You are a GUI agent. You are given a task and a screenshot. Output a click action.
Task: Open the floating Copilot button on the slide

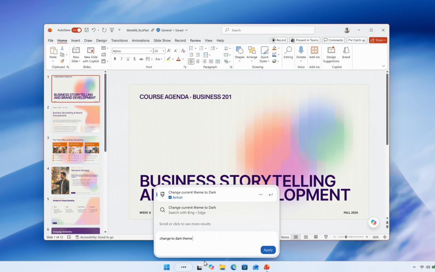pyautogui.click(x=374, y=222)
